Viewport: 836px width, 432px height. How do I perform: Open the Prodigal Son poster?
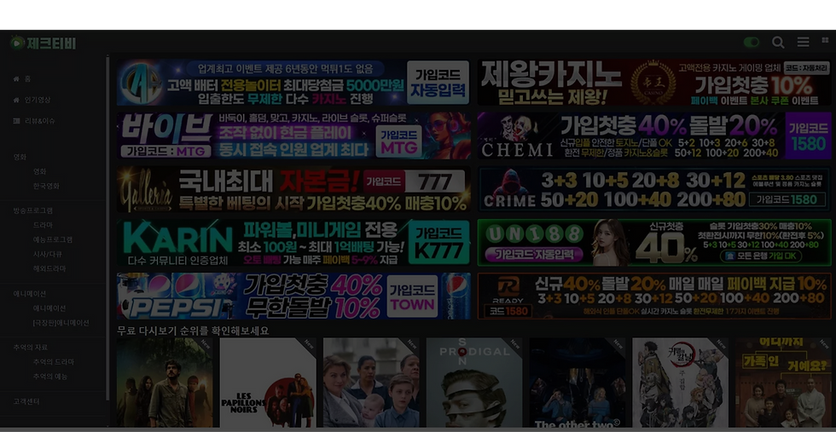474,383
